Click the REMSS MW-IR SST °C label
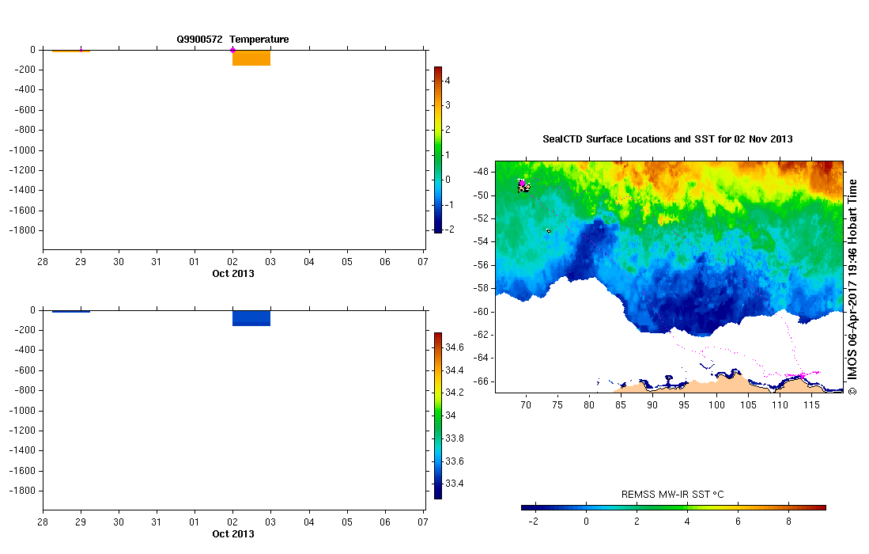This screenshot has height=554, width=869. pyautogui.click(x=672, y=494)
